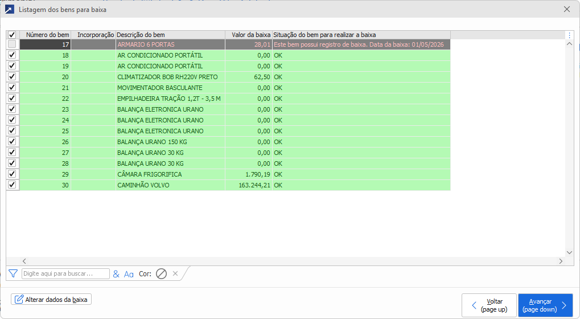Screen dimensions: 580x319
Task: Click the Cor: label
Action: click(x=145, y=274)
